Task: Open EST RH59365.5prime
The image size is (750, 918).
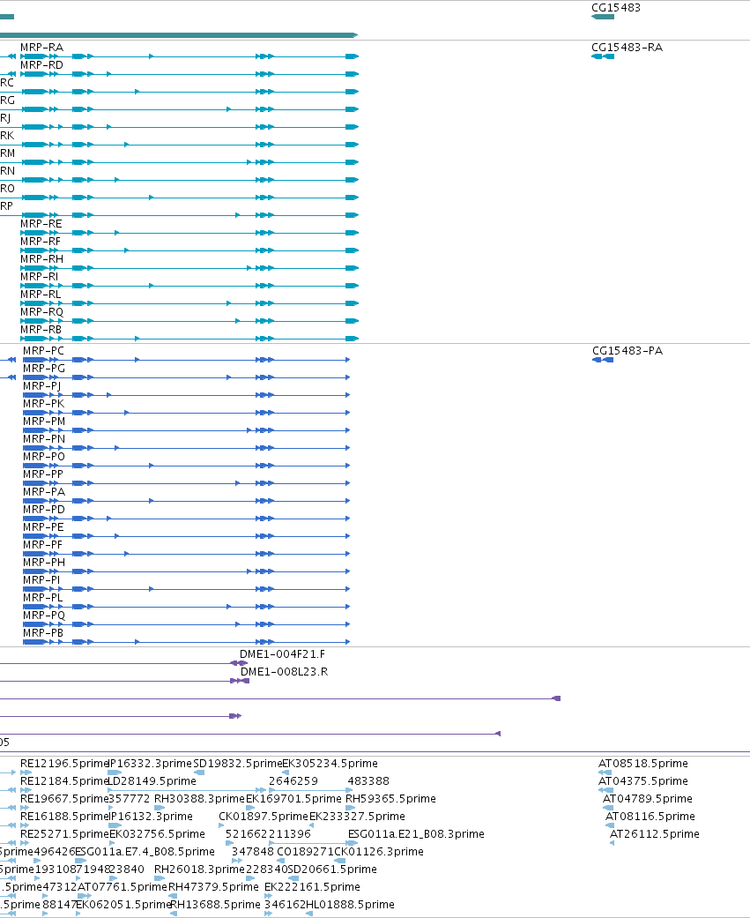Action: tap(390, 799)
